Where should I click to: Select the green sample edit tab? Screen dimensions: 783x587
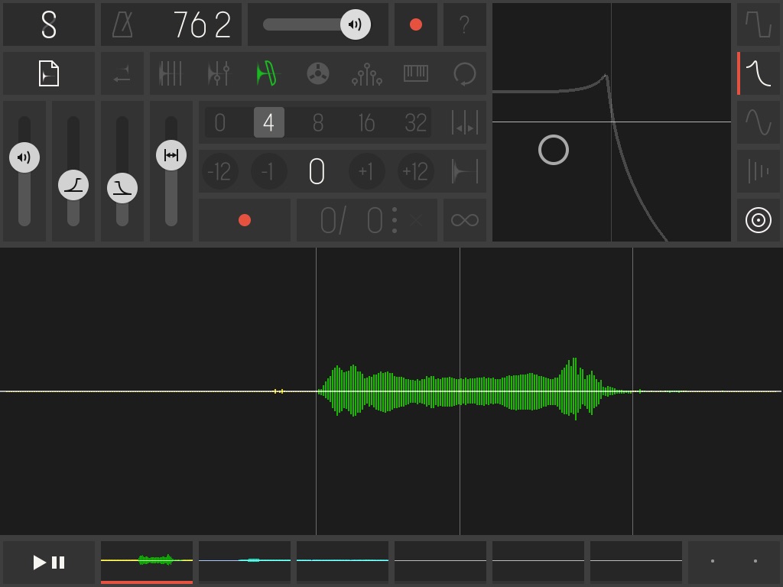point(268,73)
